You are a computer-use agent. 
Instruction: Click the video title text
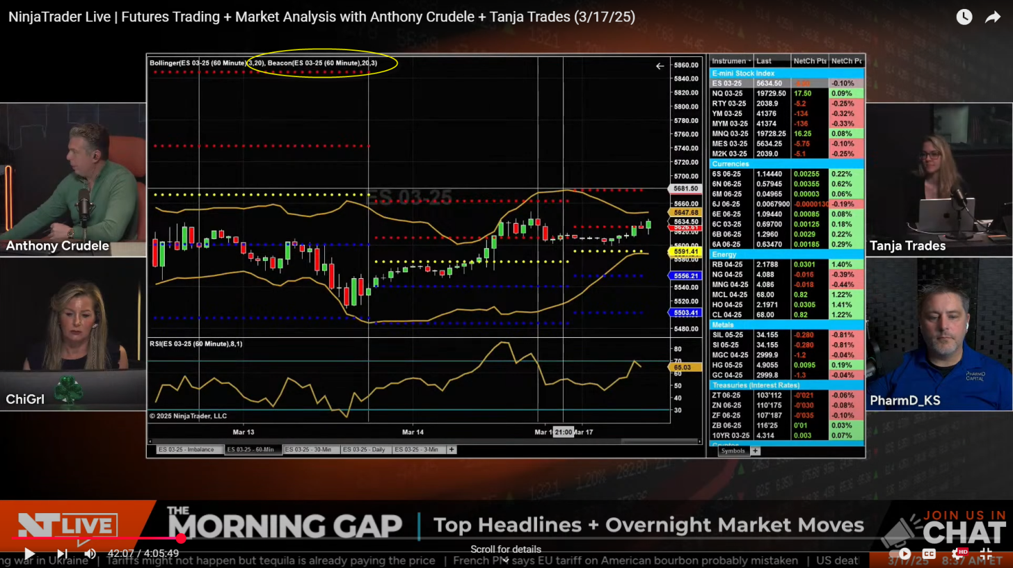pyautogui.click(x=321, y=17)
